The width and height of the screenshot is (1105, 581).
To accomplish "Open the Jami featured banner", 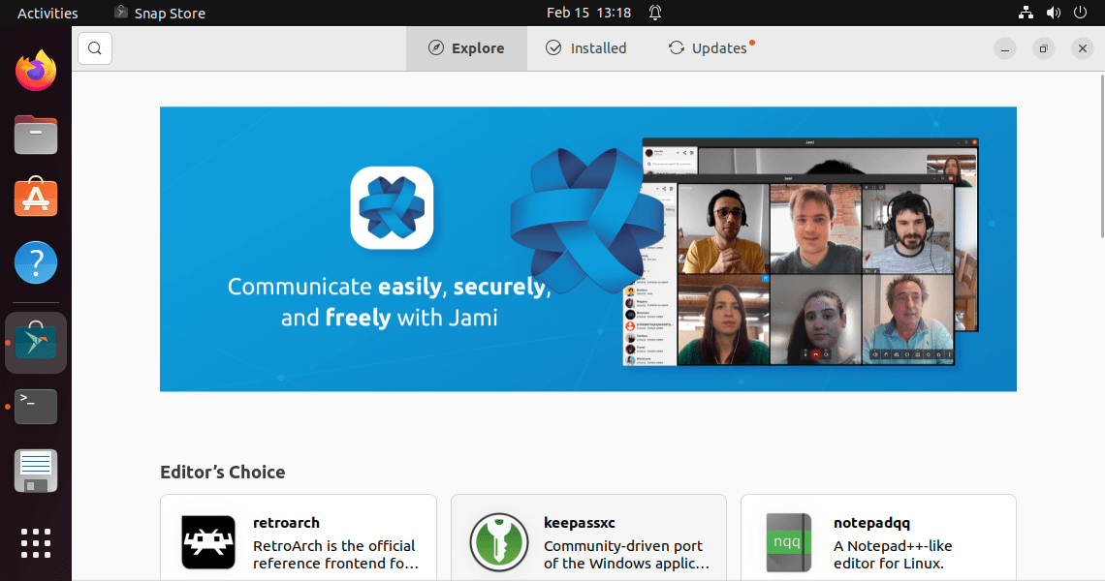I will [x=588, y=249].
